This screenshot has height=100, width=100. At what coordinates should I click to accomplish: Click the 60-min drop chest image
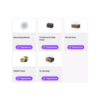76,25
